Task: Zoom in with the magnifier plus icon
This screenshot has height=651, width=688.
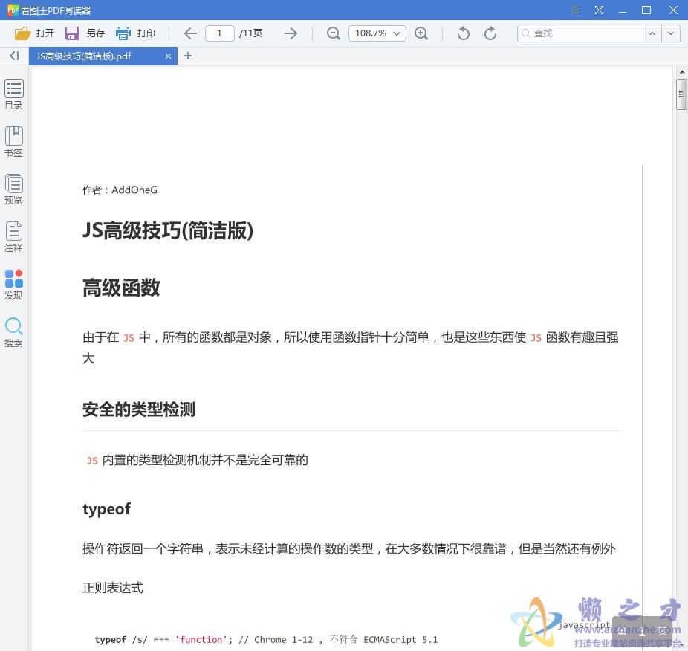Action: tap(422, 33)
